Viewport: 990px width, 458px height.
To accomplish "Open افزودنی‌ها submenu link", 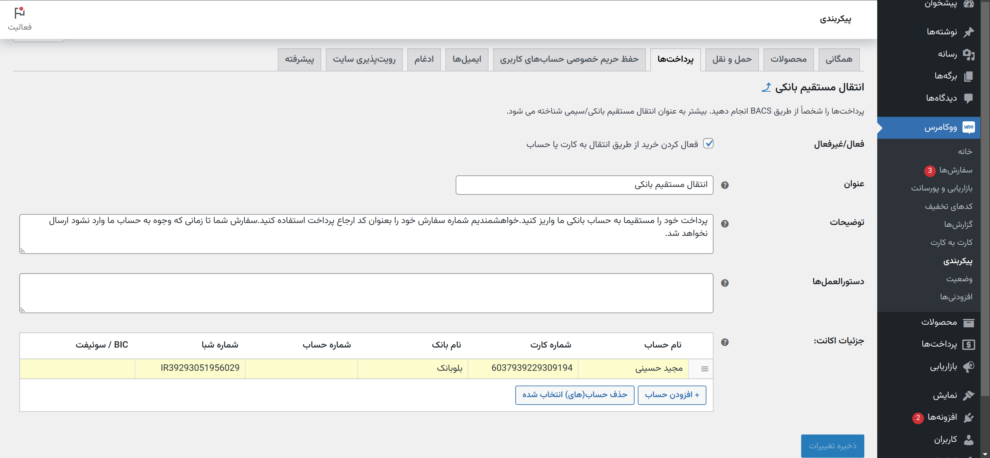I will click(956, 297).
